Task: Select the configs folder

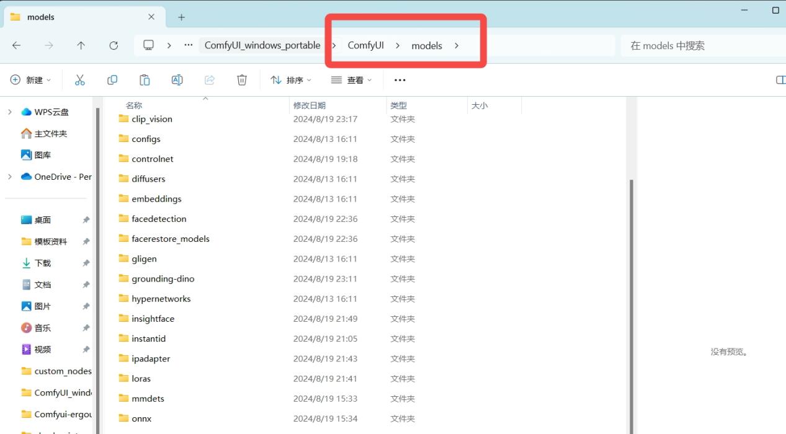Action: tap(146, 139)
